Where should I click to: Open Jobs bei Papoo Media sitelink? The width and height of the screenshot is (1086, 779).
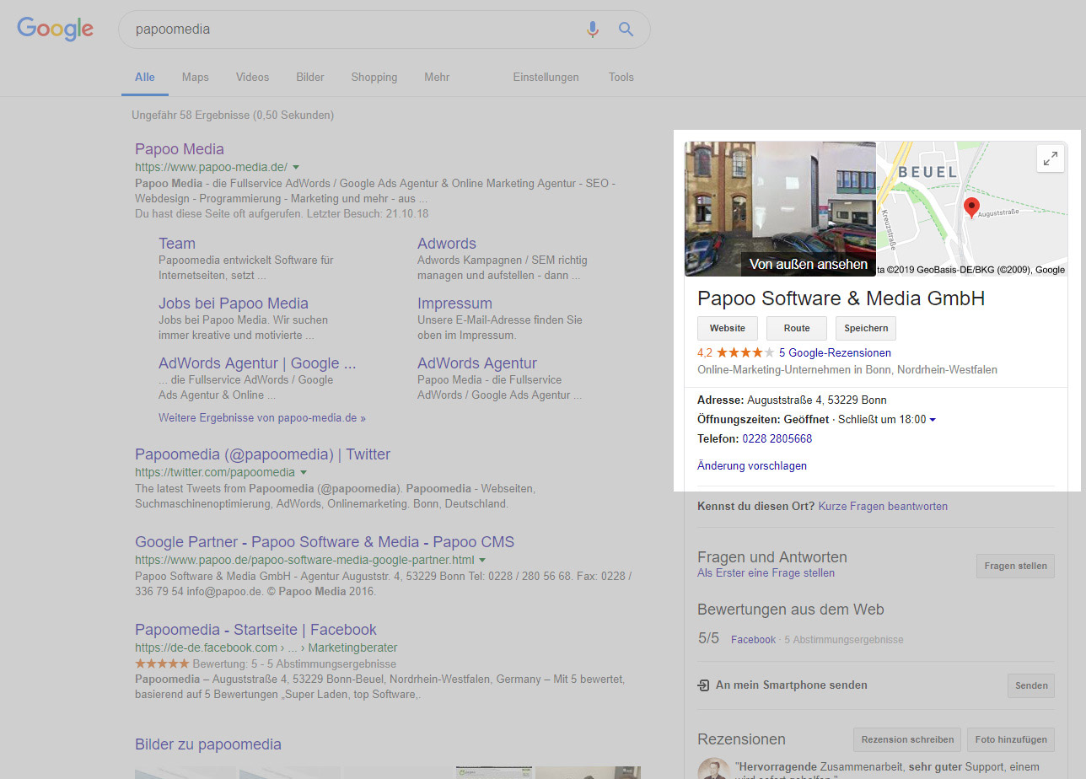[x=234, y=304]
